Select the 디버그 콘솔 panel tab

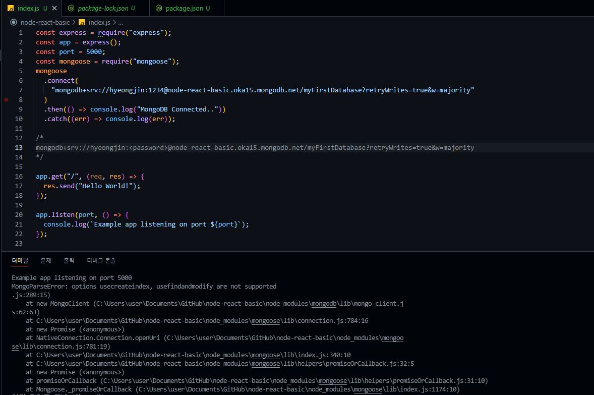click(101, 260)
